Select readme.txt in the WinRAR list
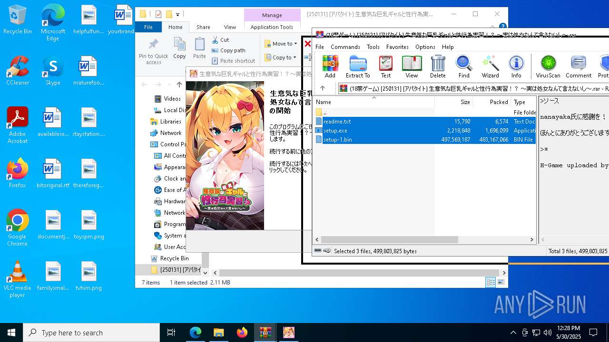This screenshot has height=342, width=609. (x=424, y=122)
